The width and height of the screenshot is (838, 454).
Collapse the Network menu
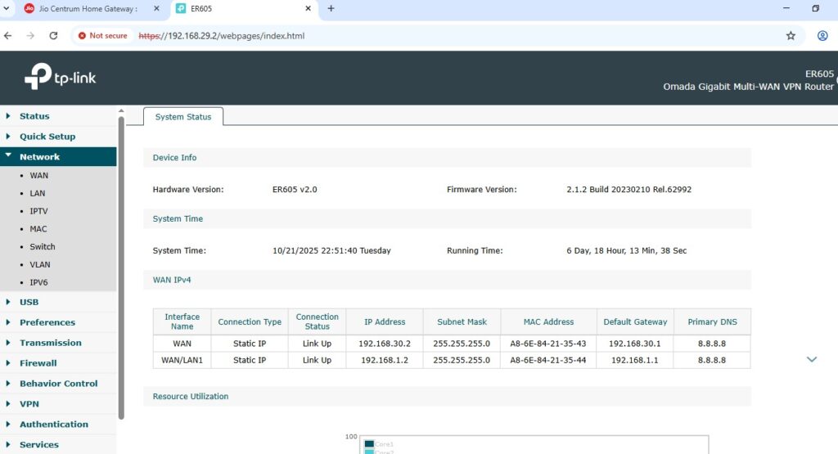(58, 156)
